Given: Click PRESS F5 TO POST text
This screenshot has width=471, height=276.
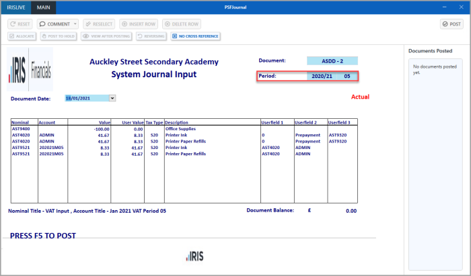Looking at the screenshot, I should [43, 236].
